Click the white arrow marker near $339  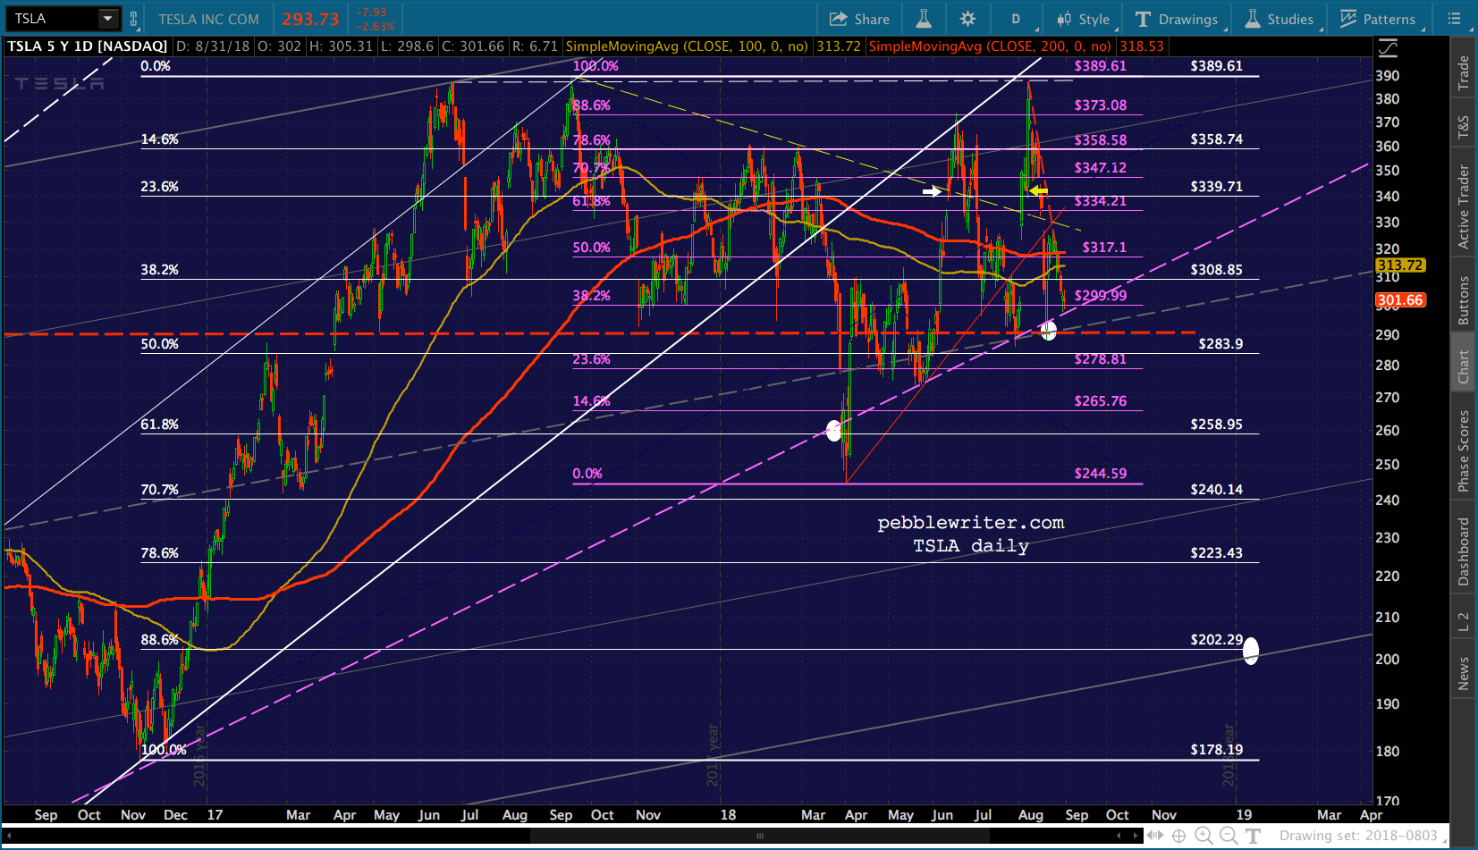click(932, 191)
